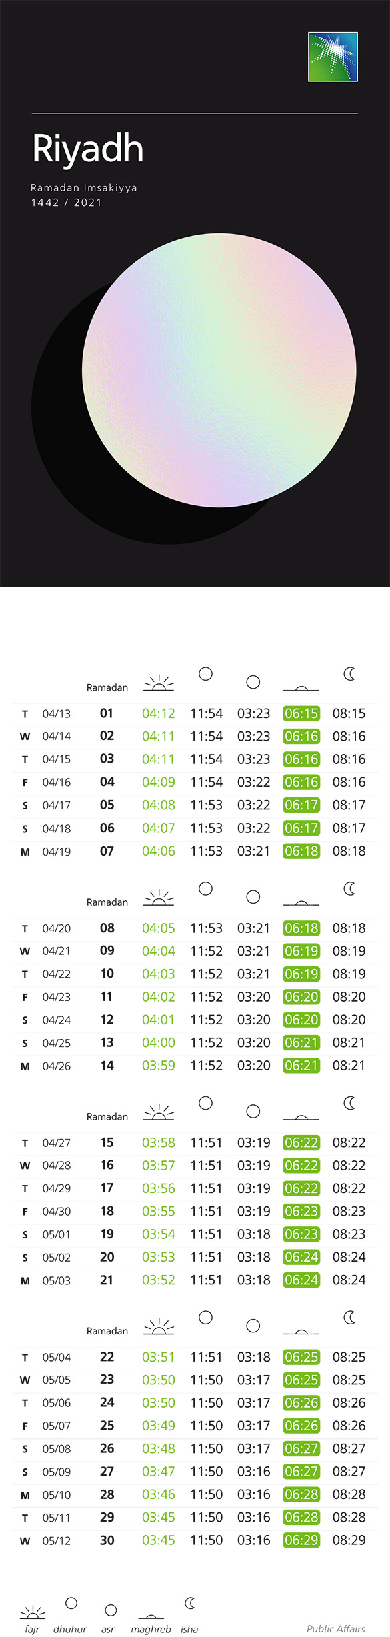Select the 05/12 date in last row
390x1637 pixels.
[57, 1540]
